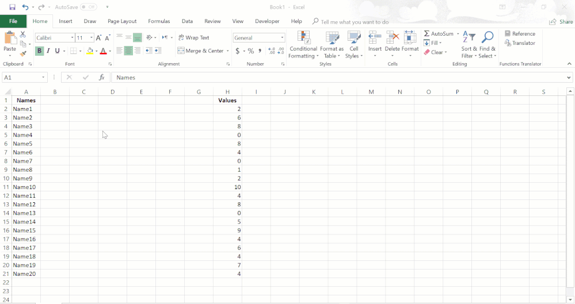Toggle align right
Viewport: 575px width, 304px height.
pos(138,51)
